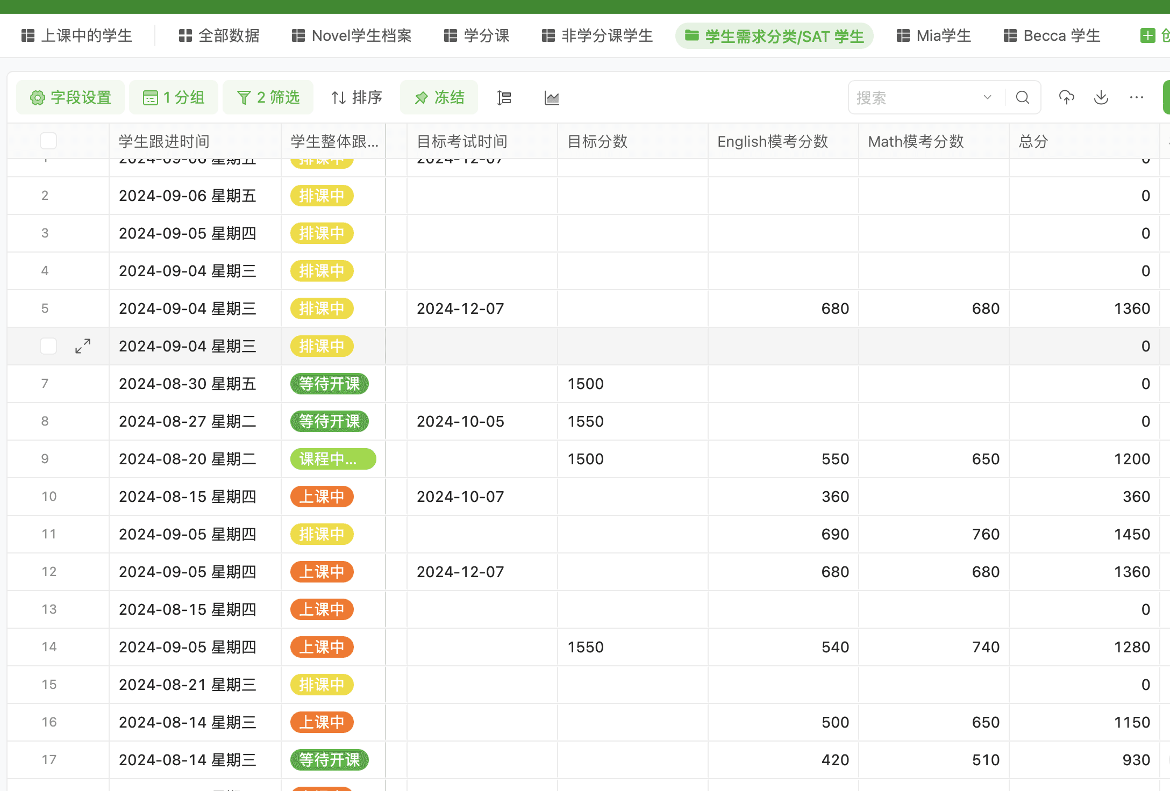
Task: Select target score 1500 in row 9
Action: coord(586,459)
